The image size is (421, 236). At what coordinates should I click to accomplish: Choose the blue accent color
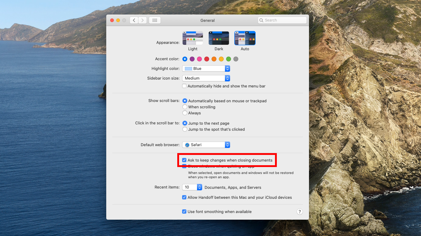pos(185,59)
